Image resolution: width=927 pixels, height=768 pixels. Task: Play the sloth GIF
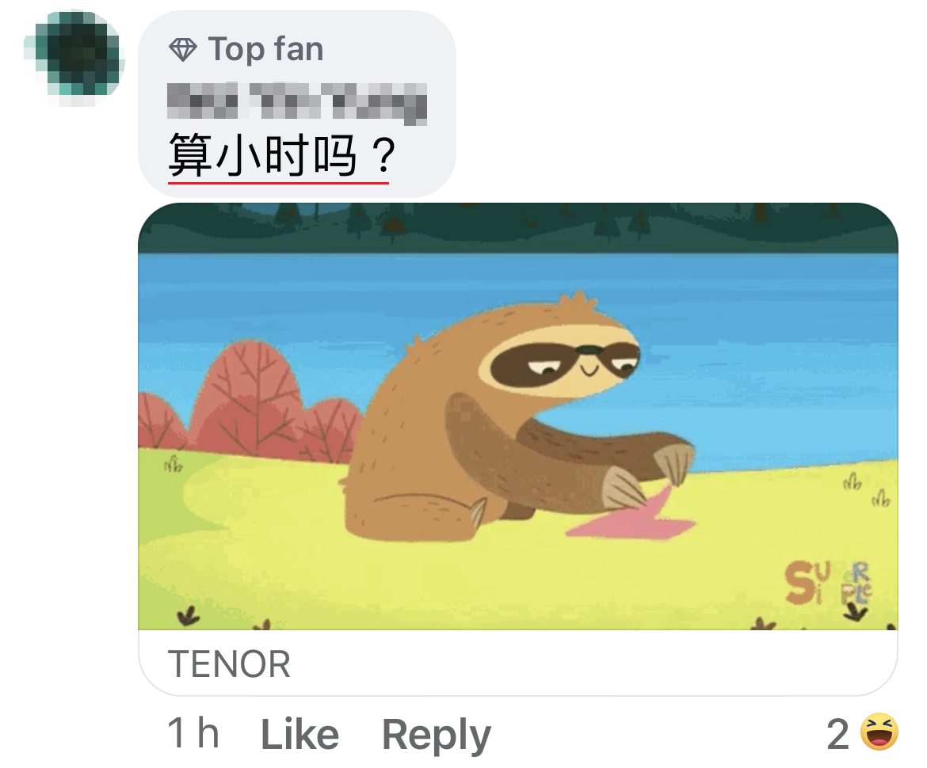pyautogui.click(x=518, y=416)
